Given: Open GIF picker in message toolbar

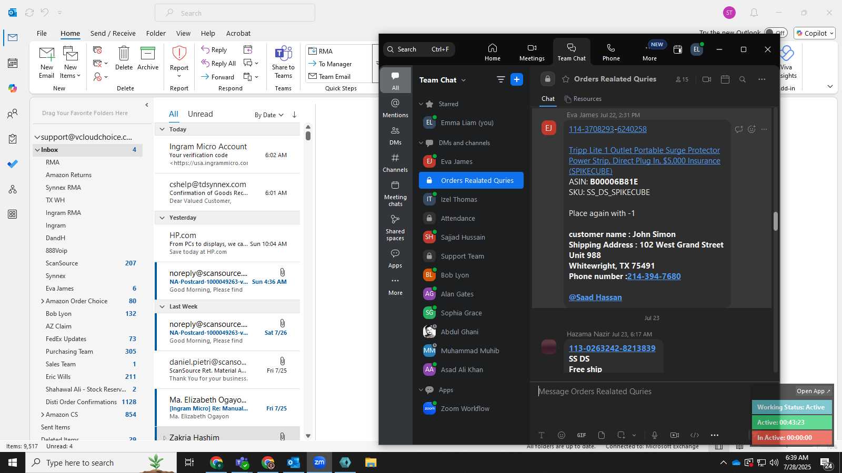Looking at the screenshot, I should [x=582, y=435].
